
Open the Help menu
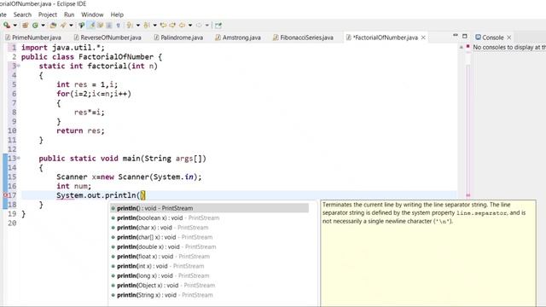tap(117, 14)
